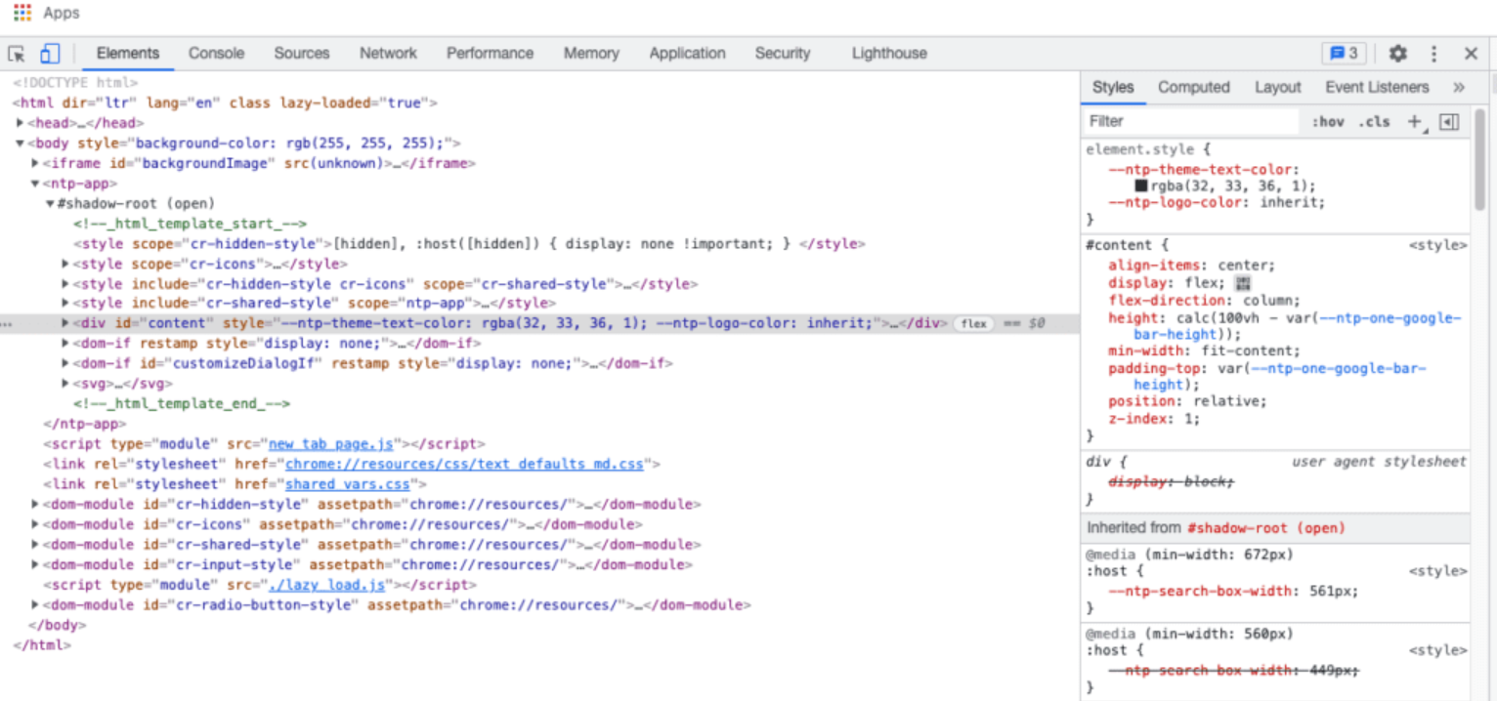The image size is (1497, 701).
Task: Toggle element classes with .cls button
Action: (x=1373, y=121)
